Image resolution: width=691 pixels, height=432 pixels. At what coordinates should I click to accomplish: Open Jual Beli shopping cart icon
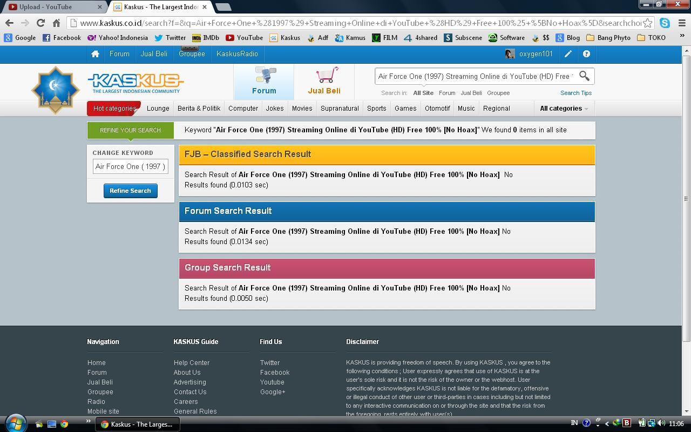click(x=324, y=81)
